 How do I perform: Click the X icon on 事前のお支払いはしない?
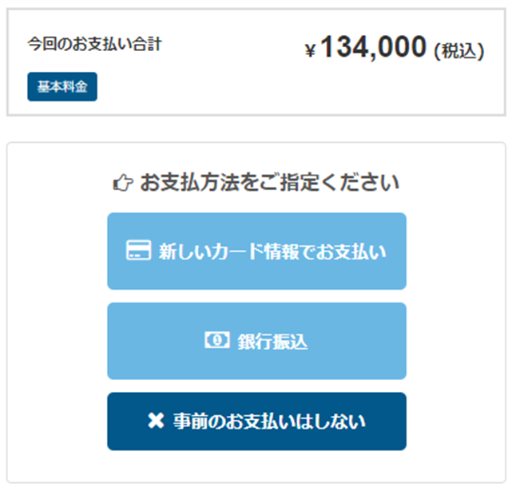(156, 422)
